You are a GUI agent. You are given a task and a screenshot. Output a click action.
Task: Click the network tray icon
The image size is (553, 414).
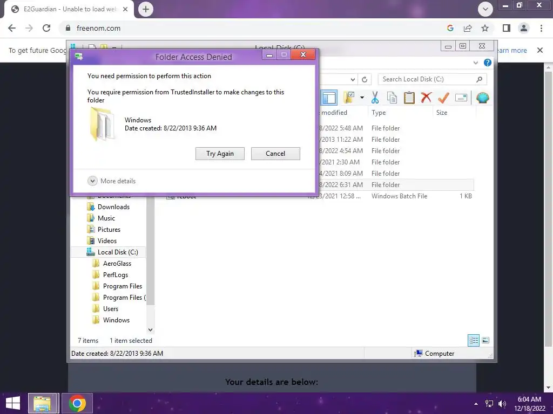pos(489,404)
